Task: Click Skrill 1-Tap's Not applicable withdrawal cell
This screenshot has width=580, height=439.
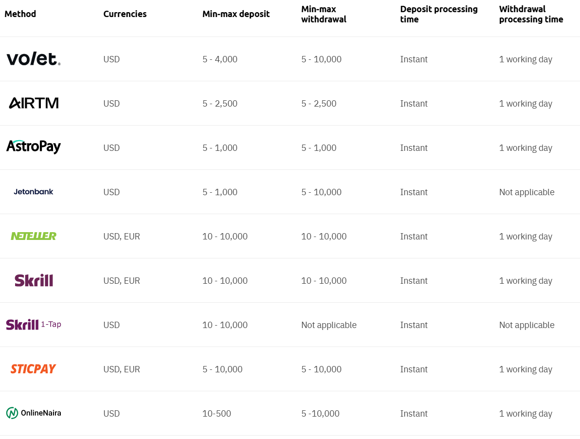Action: pyautogui.click(x=329, y=325)
